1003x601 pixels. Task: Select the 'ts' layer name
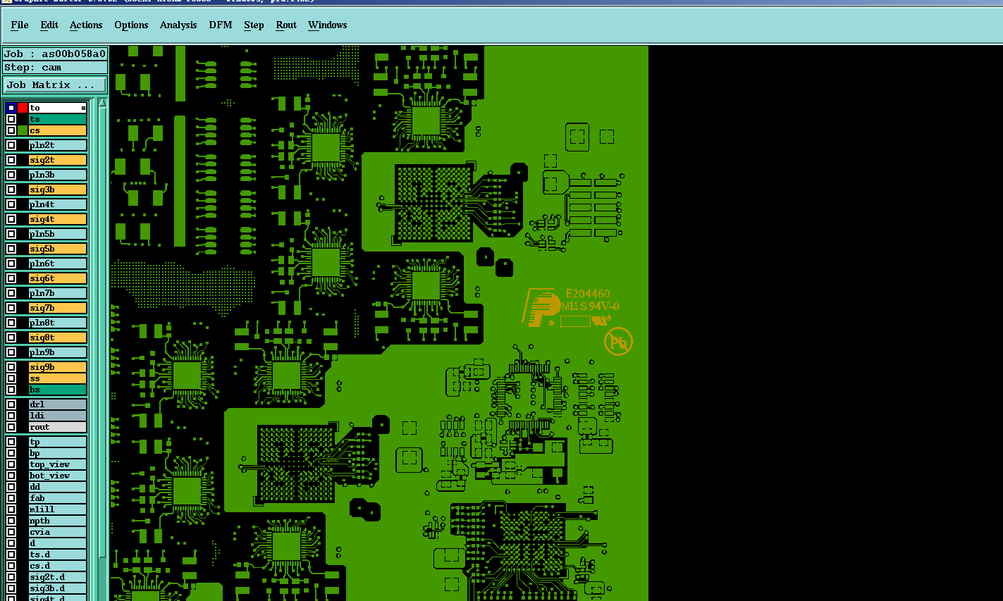click(x=57, y=119)
